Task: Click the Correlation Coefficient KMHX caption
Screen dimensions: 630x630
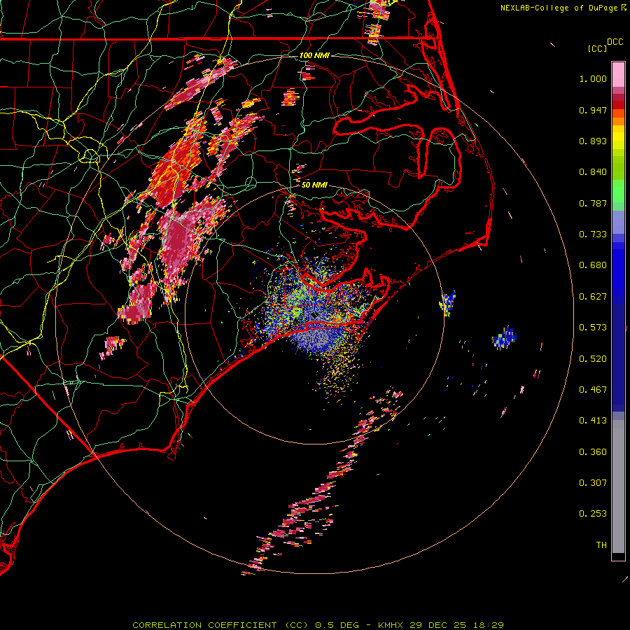Action: coord(318,625)
